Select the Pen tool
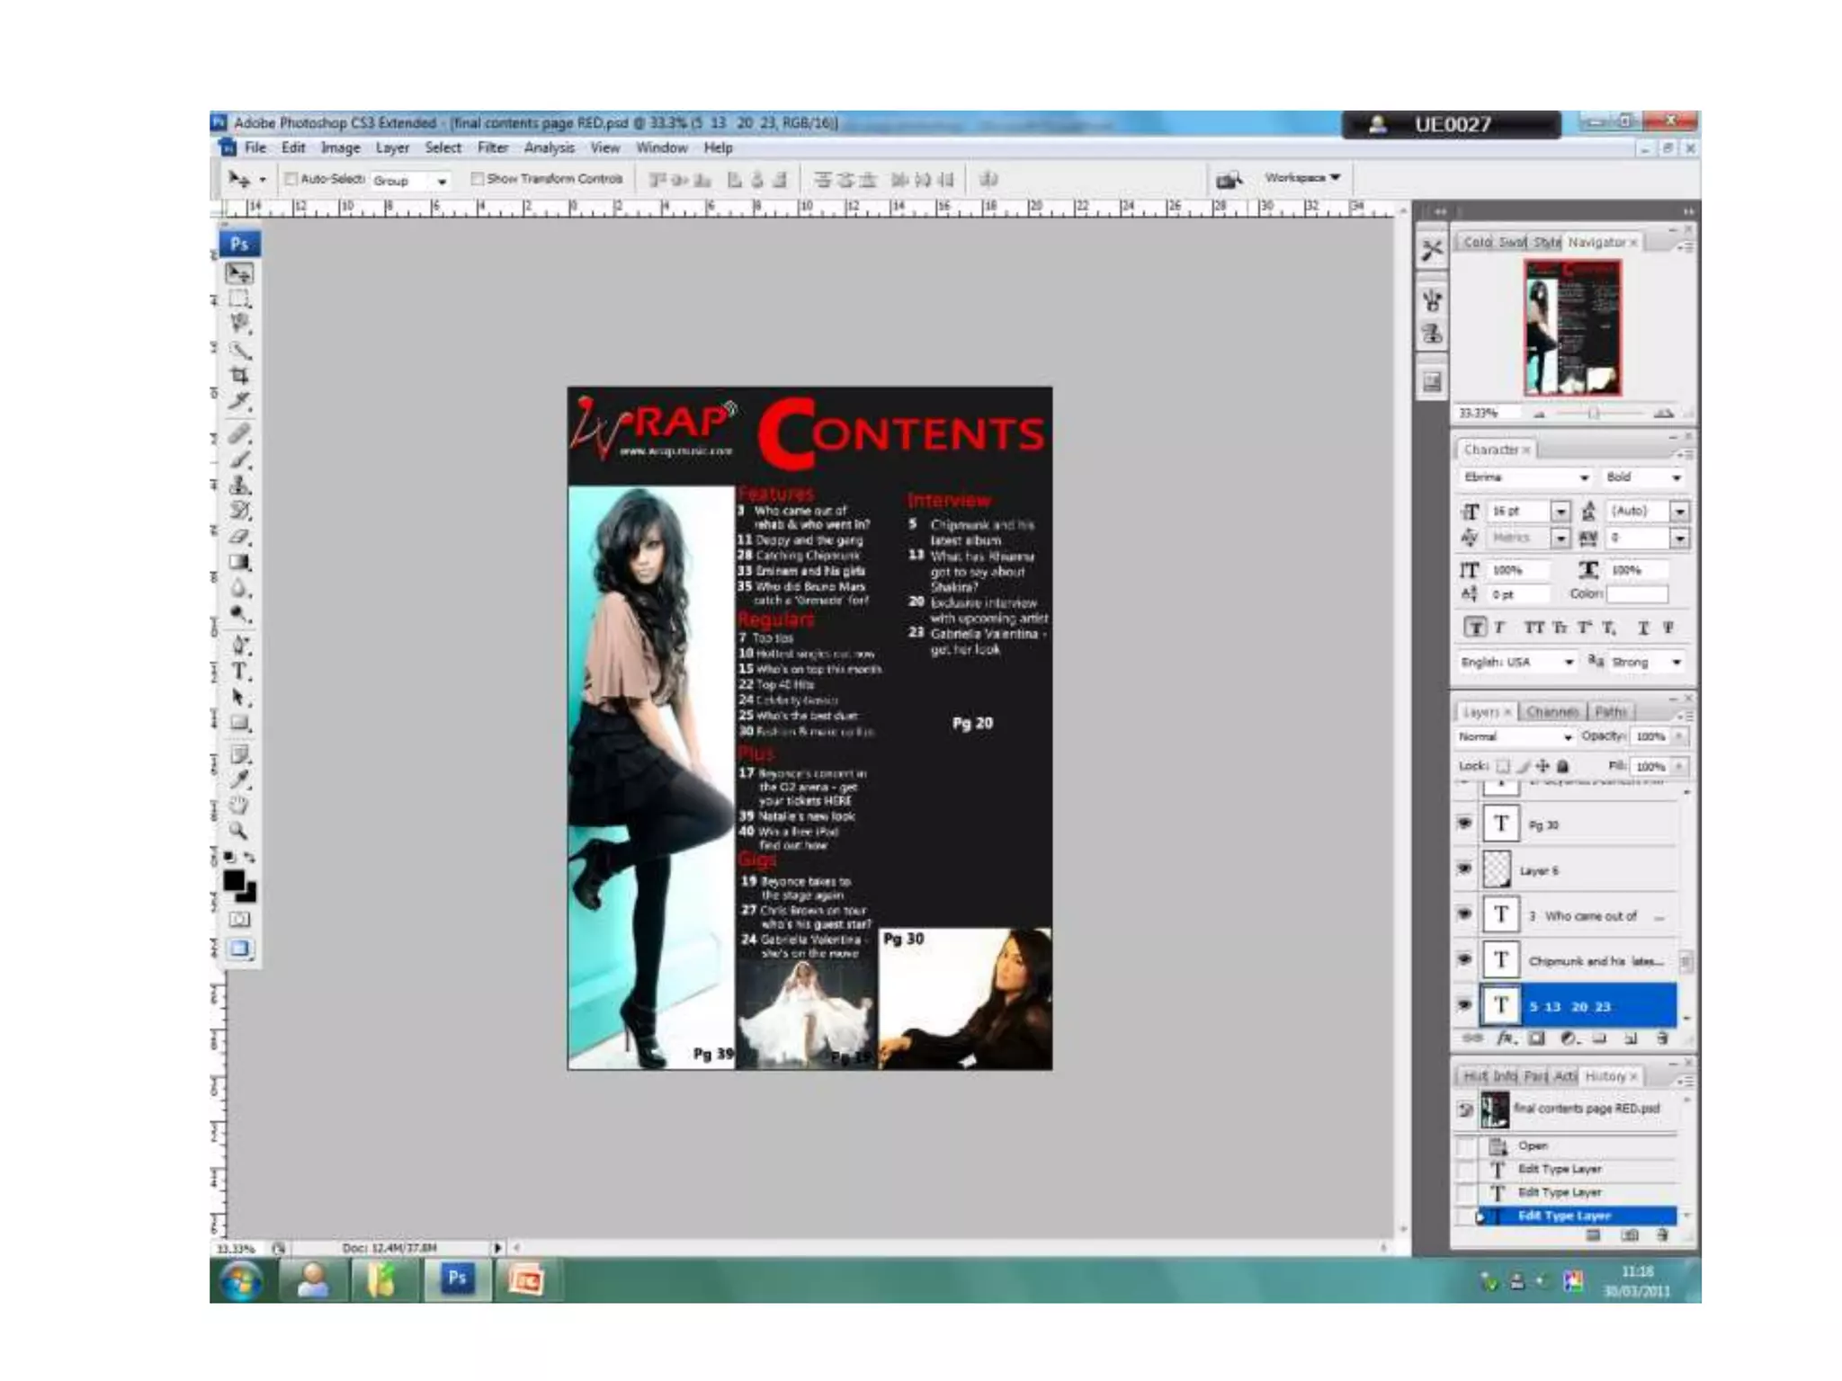Image resolution: width=1842 pixels, height=1381 pixels. pyautogui.click(x=239, y=646)
